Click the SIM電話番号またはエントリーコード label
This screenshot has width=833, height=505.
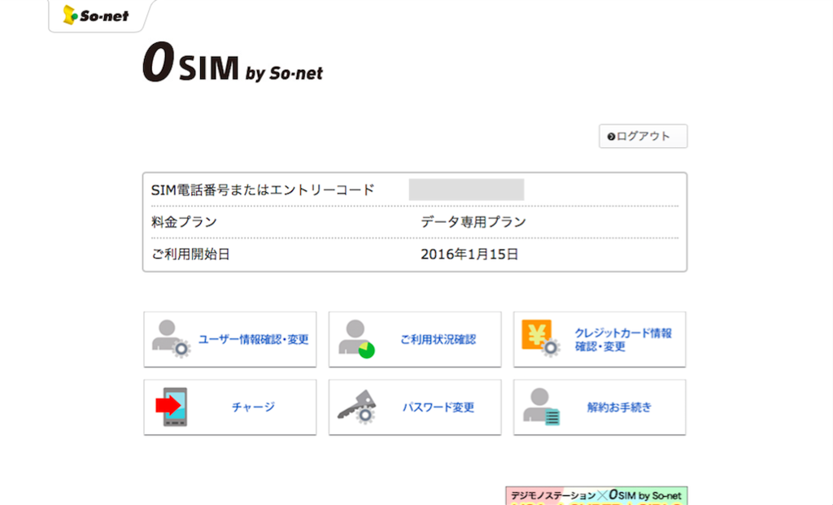coord(263,190)
